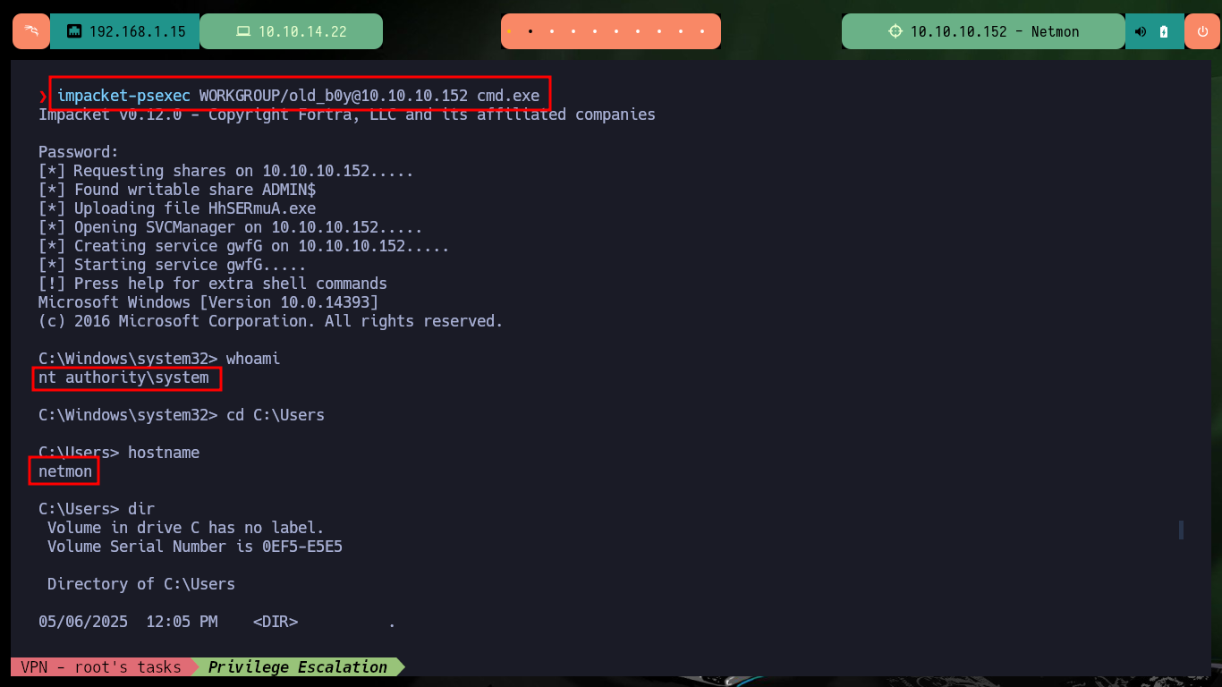Click the impacket-psexec command word
Image resolution: width=1222 pixels, height=687 pixels.
[123, 96]
